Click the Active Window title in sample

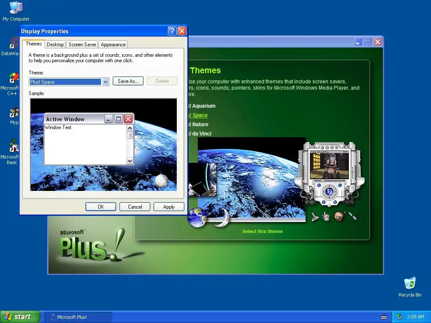coord(65,119)
